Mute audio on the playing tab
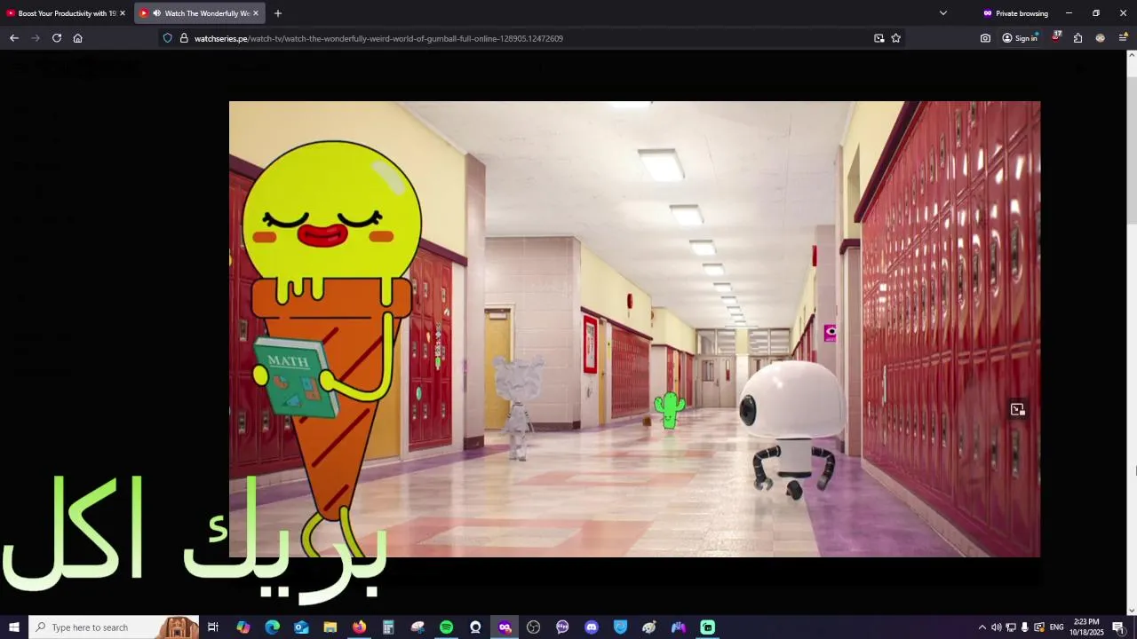Viewport: 1137px width, 639px height. coord(156,13)
